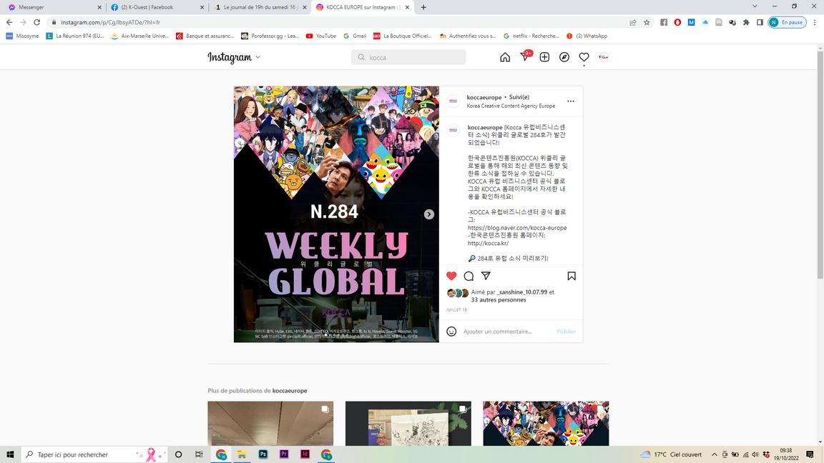This screenshot has height=463, width=824.
Task: Open the post's three-dot options menu
Action: pyautogui.click(x=571, y=101)
